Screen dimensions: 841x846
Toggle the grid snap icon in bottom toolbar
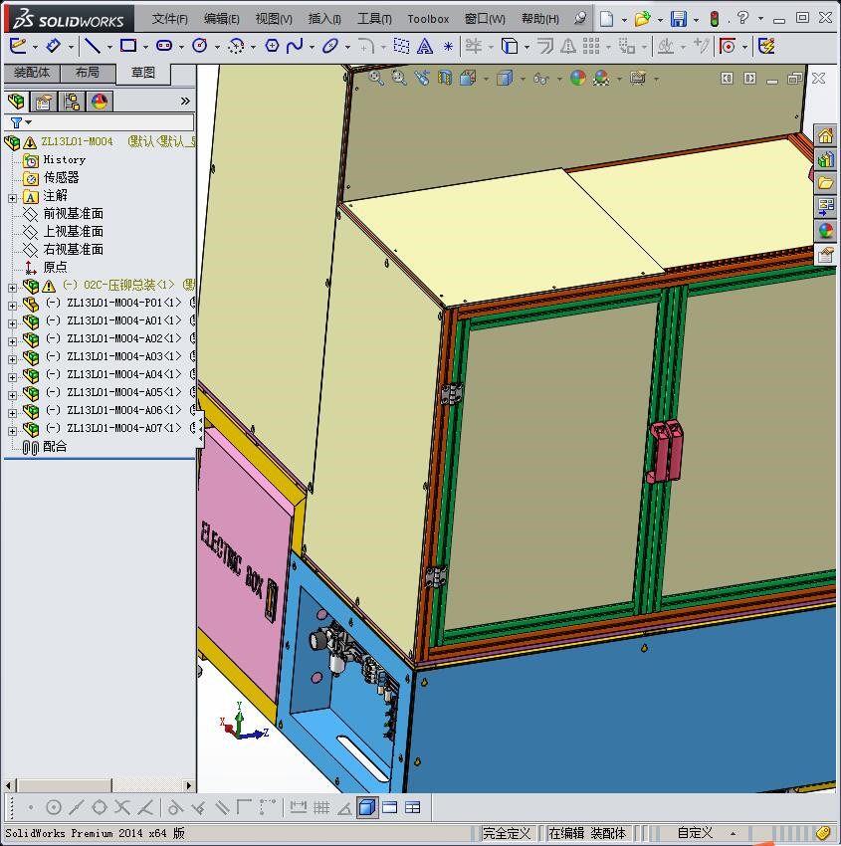click(x=321, y=807)
